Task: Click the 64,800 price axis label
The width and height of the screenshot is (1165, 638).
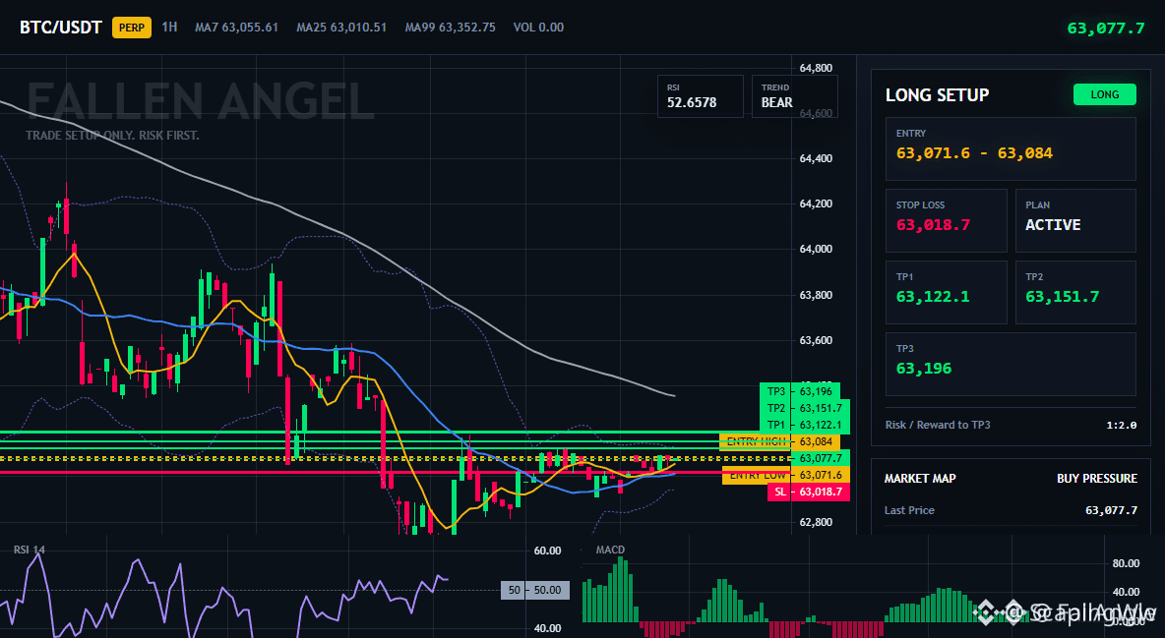Action: 816,68
